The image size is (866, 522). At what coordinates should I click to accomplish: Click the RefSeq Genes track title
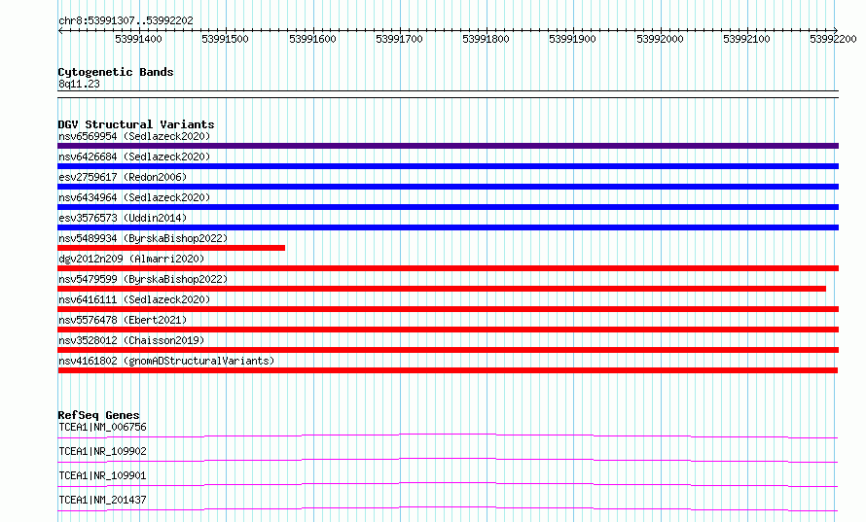pos(98,415)
